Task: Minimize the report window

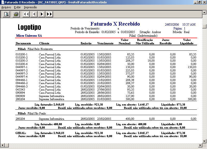Action: coord(196,2)
